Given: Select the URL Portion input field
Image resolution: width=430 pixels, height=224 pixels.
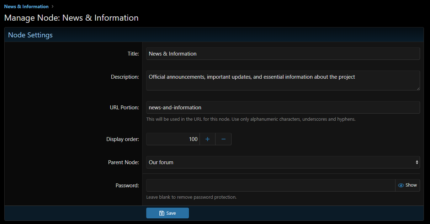Looking at the screenshot, I should tap(283, 108).
